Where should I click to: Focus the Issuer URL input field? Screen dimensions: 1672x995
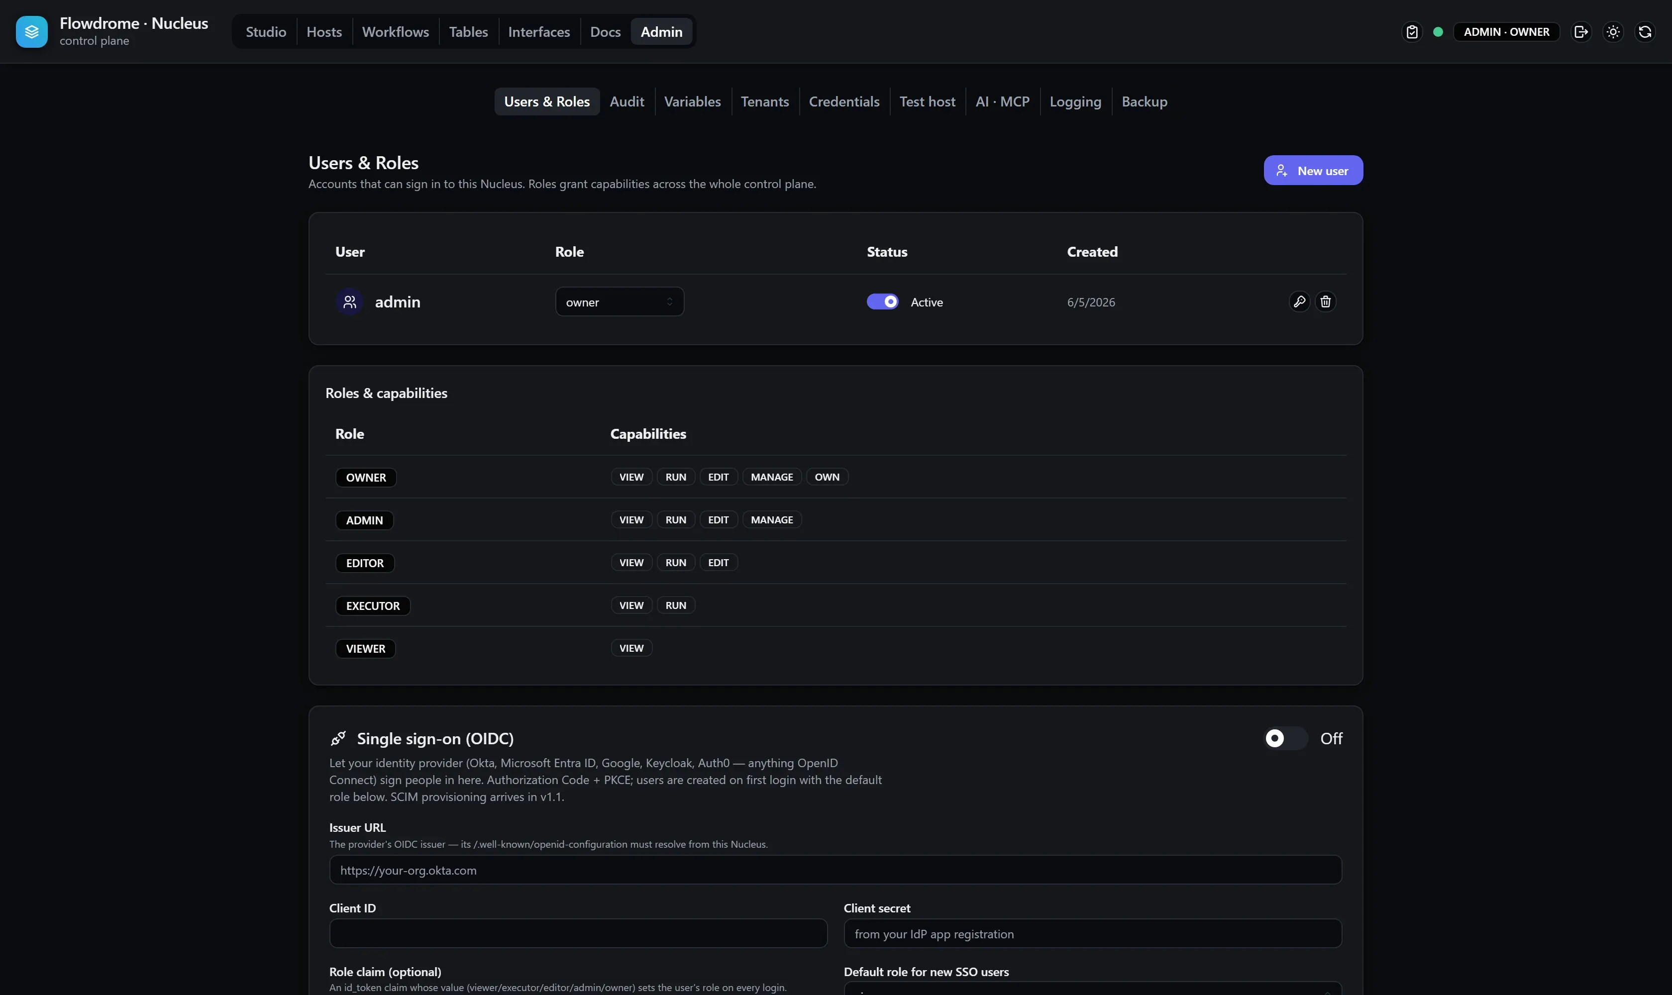click(x=835, y=870)
